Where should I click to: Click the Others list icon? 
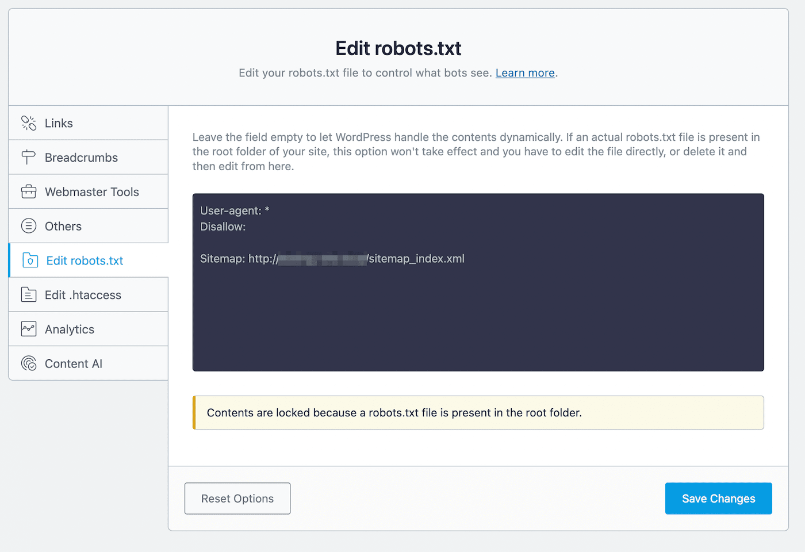[29, 226]
